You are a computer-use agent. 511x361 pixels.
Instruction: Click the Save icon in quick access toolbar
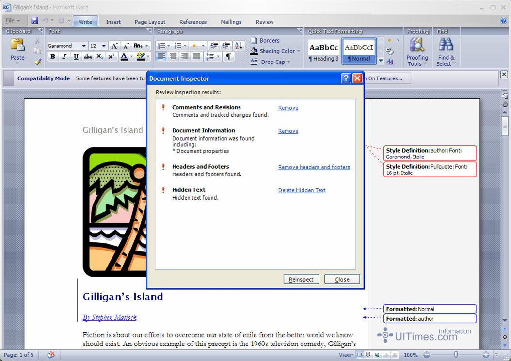click(34, 21)
